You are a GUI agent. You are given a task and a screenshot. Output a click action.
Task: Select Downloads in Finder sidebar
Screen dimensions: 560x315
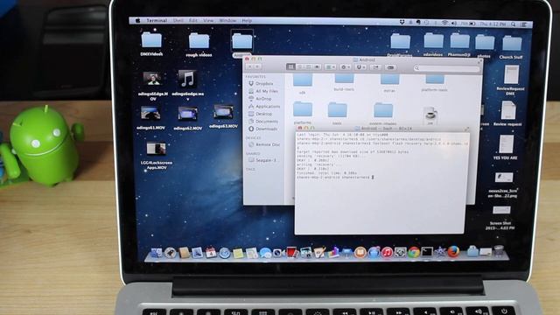(262, 129)
